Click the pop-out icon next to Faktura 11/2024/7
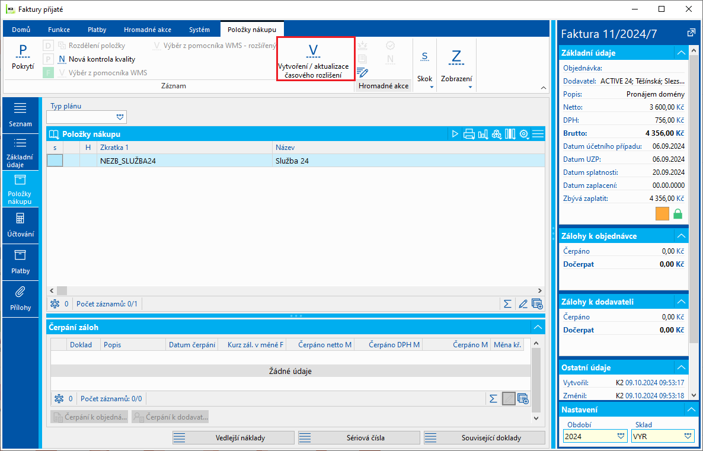Viewport: 703px width, 451px height. click(x=691, y=33)
